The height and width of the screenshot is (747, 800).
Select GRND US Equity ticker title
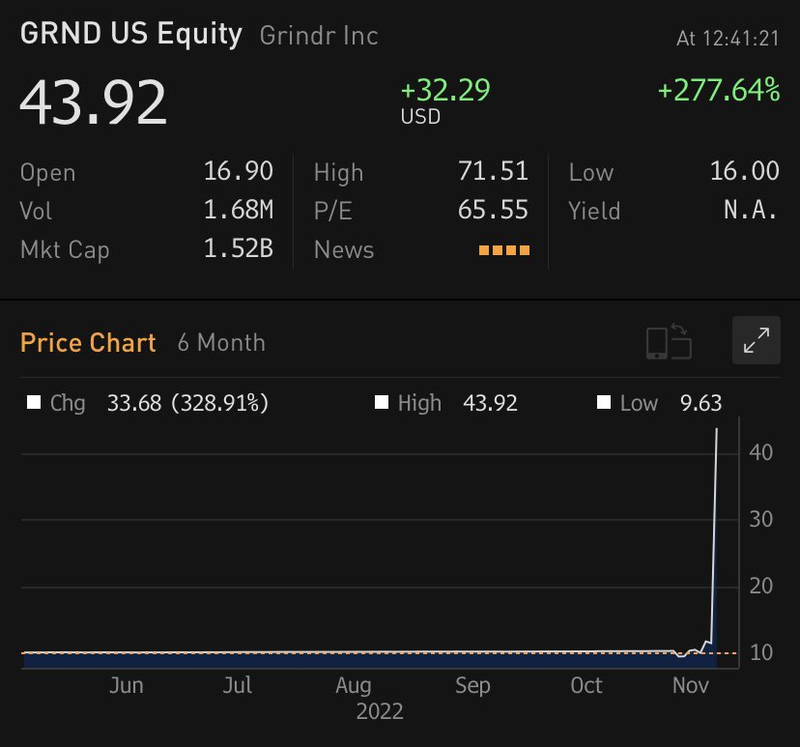131,34
